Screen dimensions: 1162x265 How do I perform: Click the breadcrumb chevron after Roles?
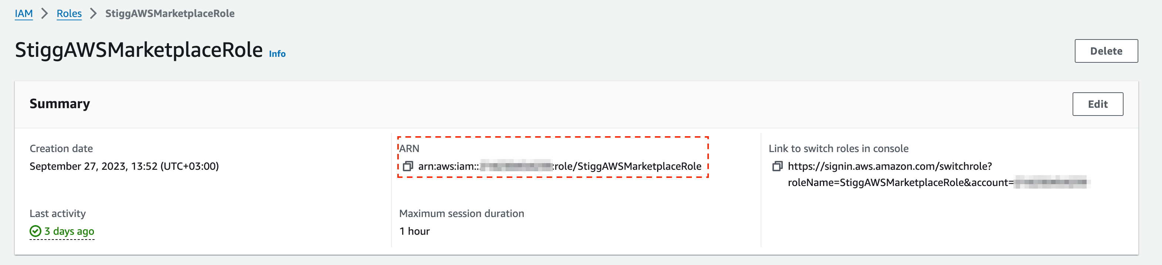pos(94,14)
